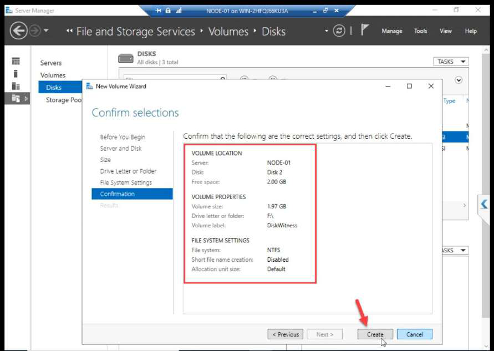The width and height of the screenshot is (494, 351).
Task: Click the New Volume Wizard title icon
Action: click(89, 86)
